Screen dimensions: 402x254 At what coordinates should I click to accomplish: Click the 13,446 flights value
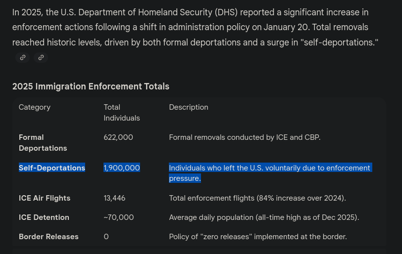[x=114, y=198]
